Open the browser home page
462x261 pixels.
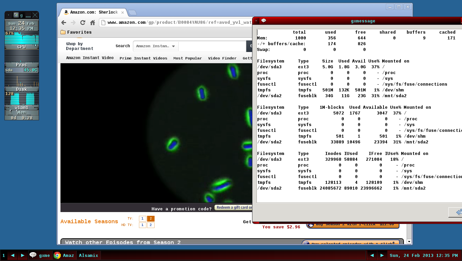click(92, 22)
